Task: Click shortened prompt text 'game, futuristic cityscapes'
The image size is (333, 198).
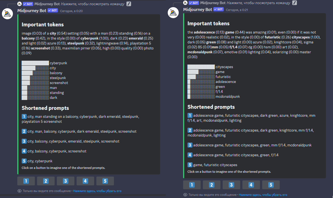Action: point(215,165)
